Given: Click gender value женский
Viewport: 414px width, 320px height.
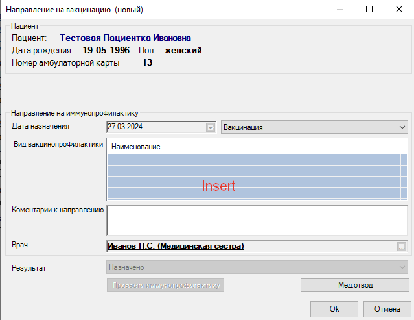Looking at the screenshot, I should 183,50.
